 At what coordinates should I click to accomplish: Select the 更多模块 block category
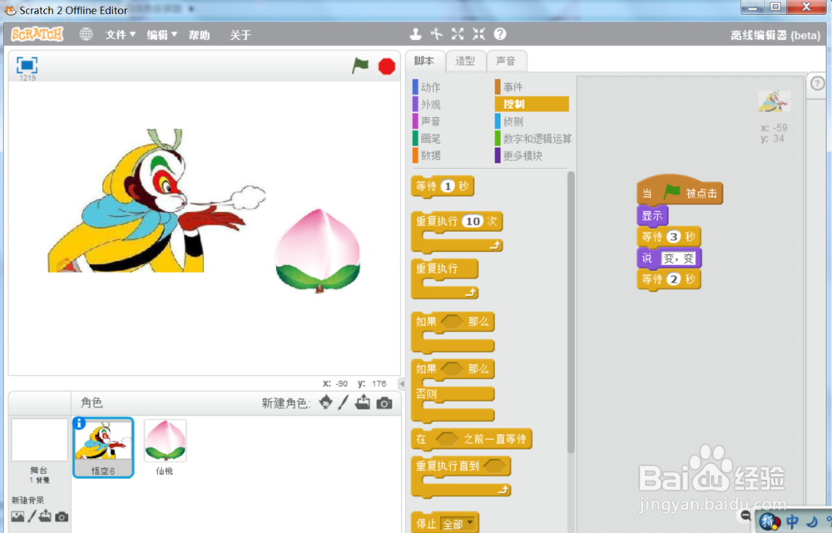(x=519, y=155)
